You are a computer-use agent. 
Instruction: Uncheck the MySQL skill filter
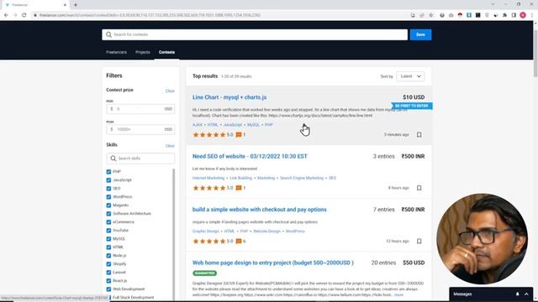click(108, 238)
